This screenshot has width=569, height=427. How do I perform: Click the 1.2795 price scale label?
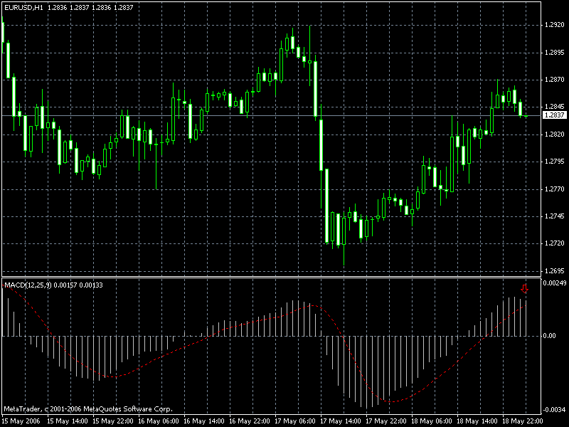(x=555, y=162)
